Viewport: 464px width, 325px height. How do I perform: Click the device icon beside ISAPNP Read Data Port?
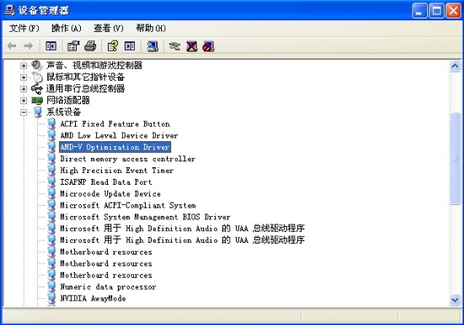pyautogui.click(x=51, y=182)
